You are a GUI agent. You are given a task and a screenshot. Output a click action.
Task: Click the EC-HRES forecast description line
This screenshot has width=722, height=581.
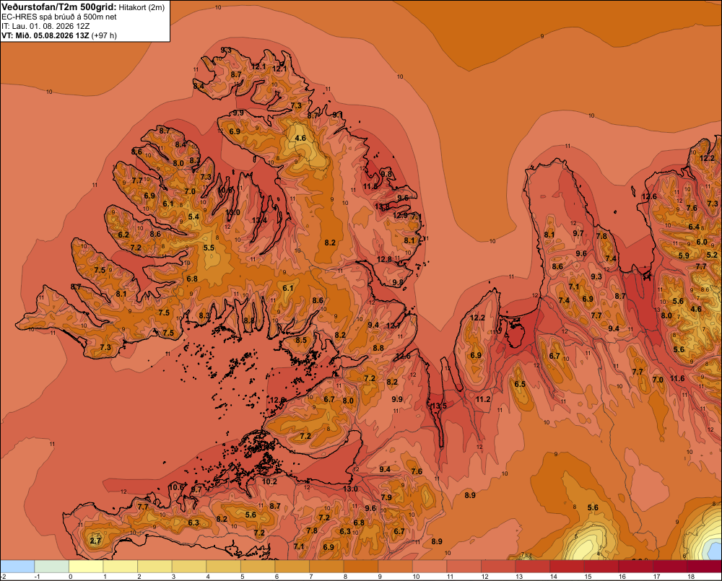coord(59,17)
